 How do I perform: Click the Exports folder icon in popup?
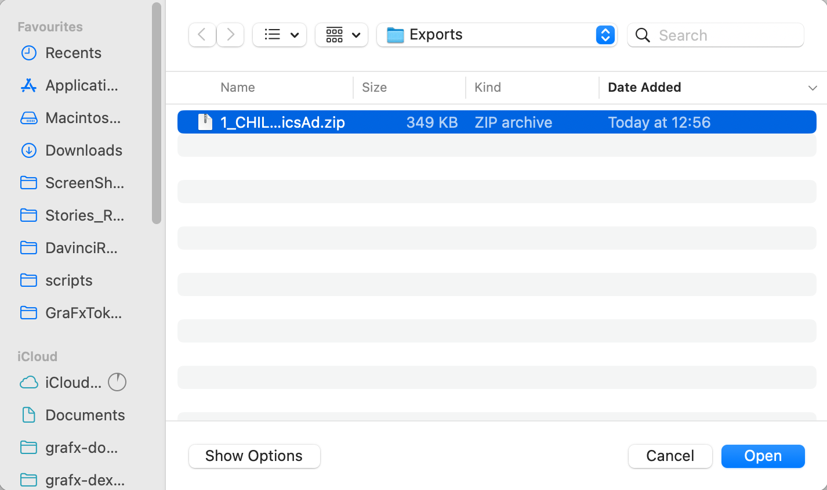tap(395, 35)
